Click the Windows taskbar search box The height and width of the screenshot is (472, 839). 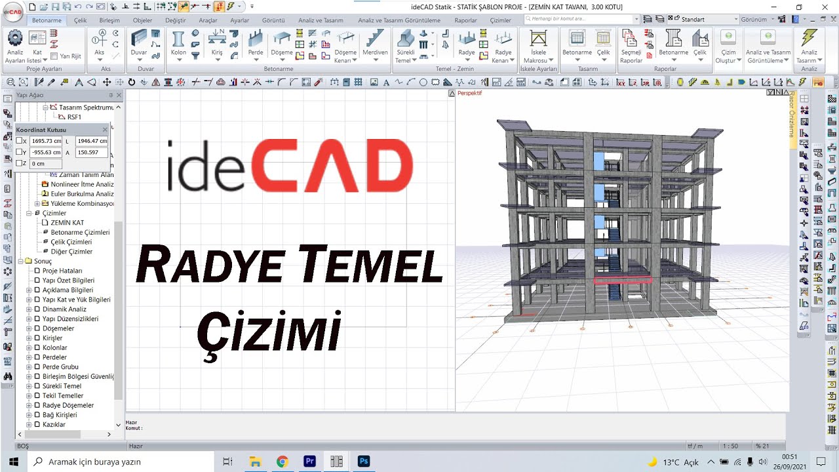click(x=122, y=462)
